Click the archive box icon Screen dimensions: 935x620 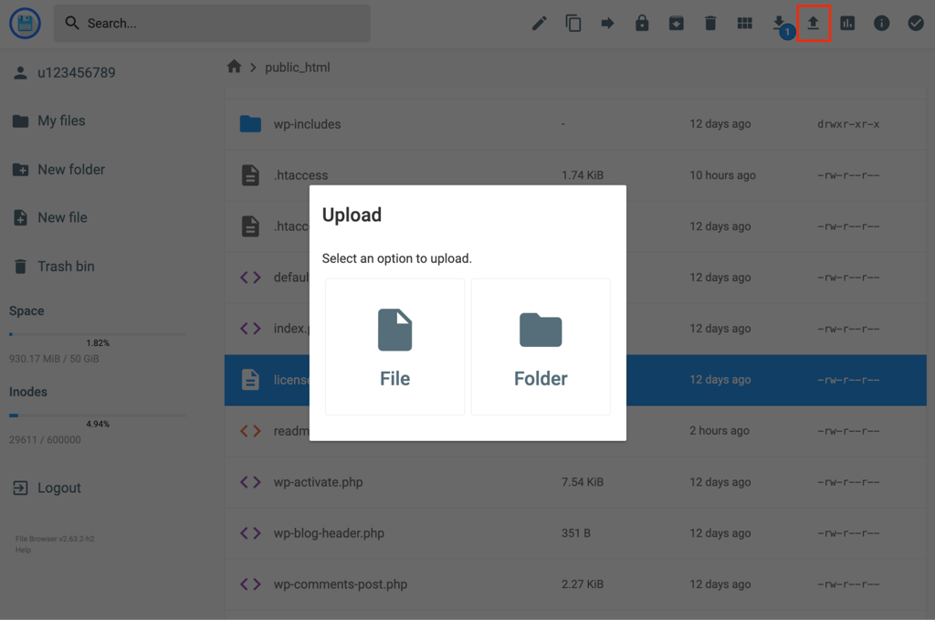pyautogui.click(x=677, y=23)
